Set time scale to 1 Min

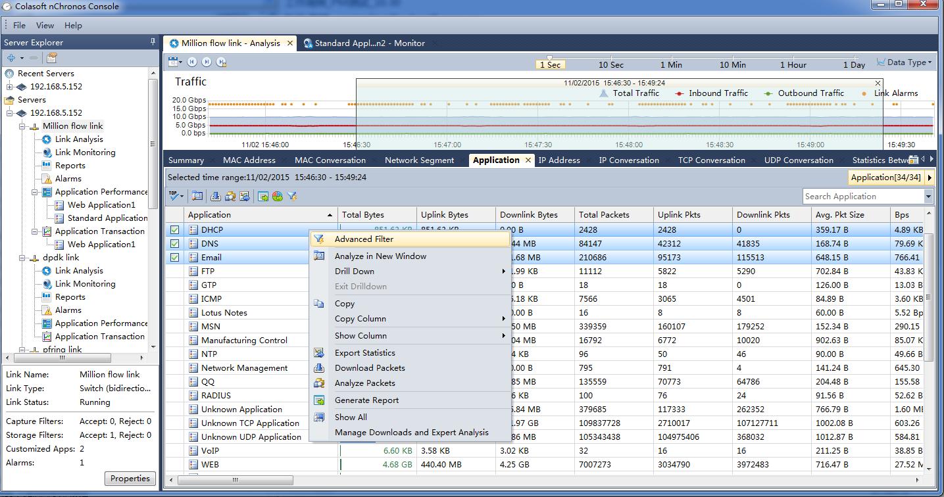pos(671,64)
